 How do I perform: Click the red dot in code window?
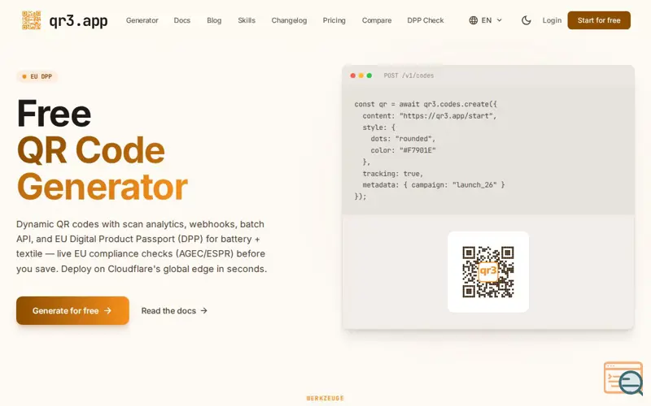tap(353, 76)
